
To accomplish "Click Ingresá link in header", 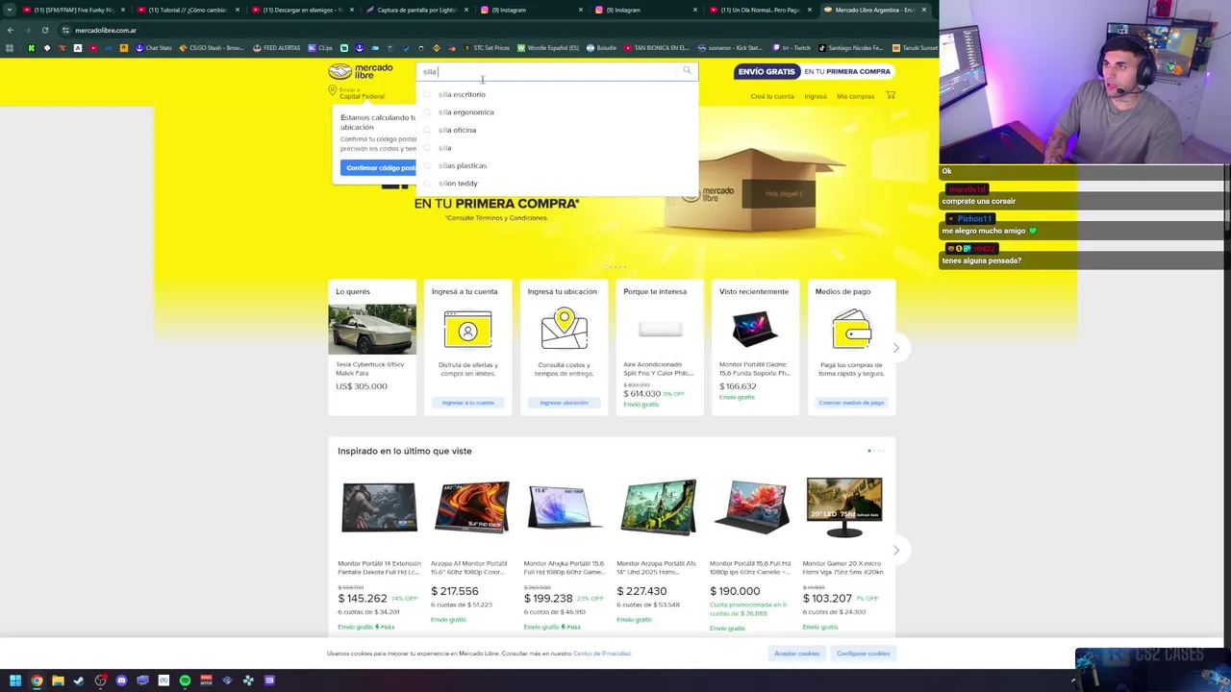I will [x=816, y=96].
